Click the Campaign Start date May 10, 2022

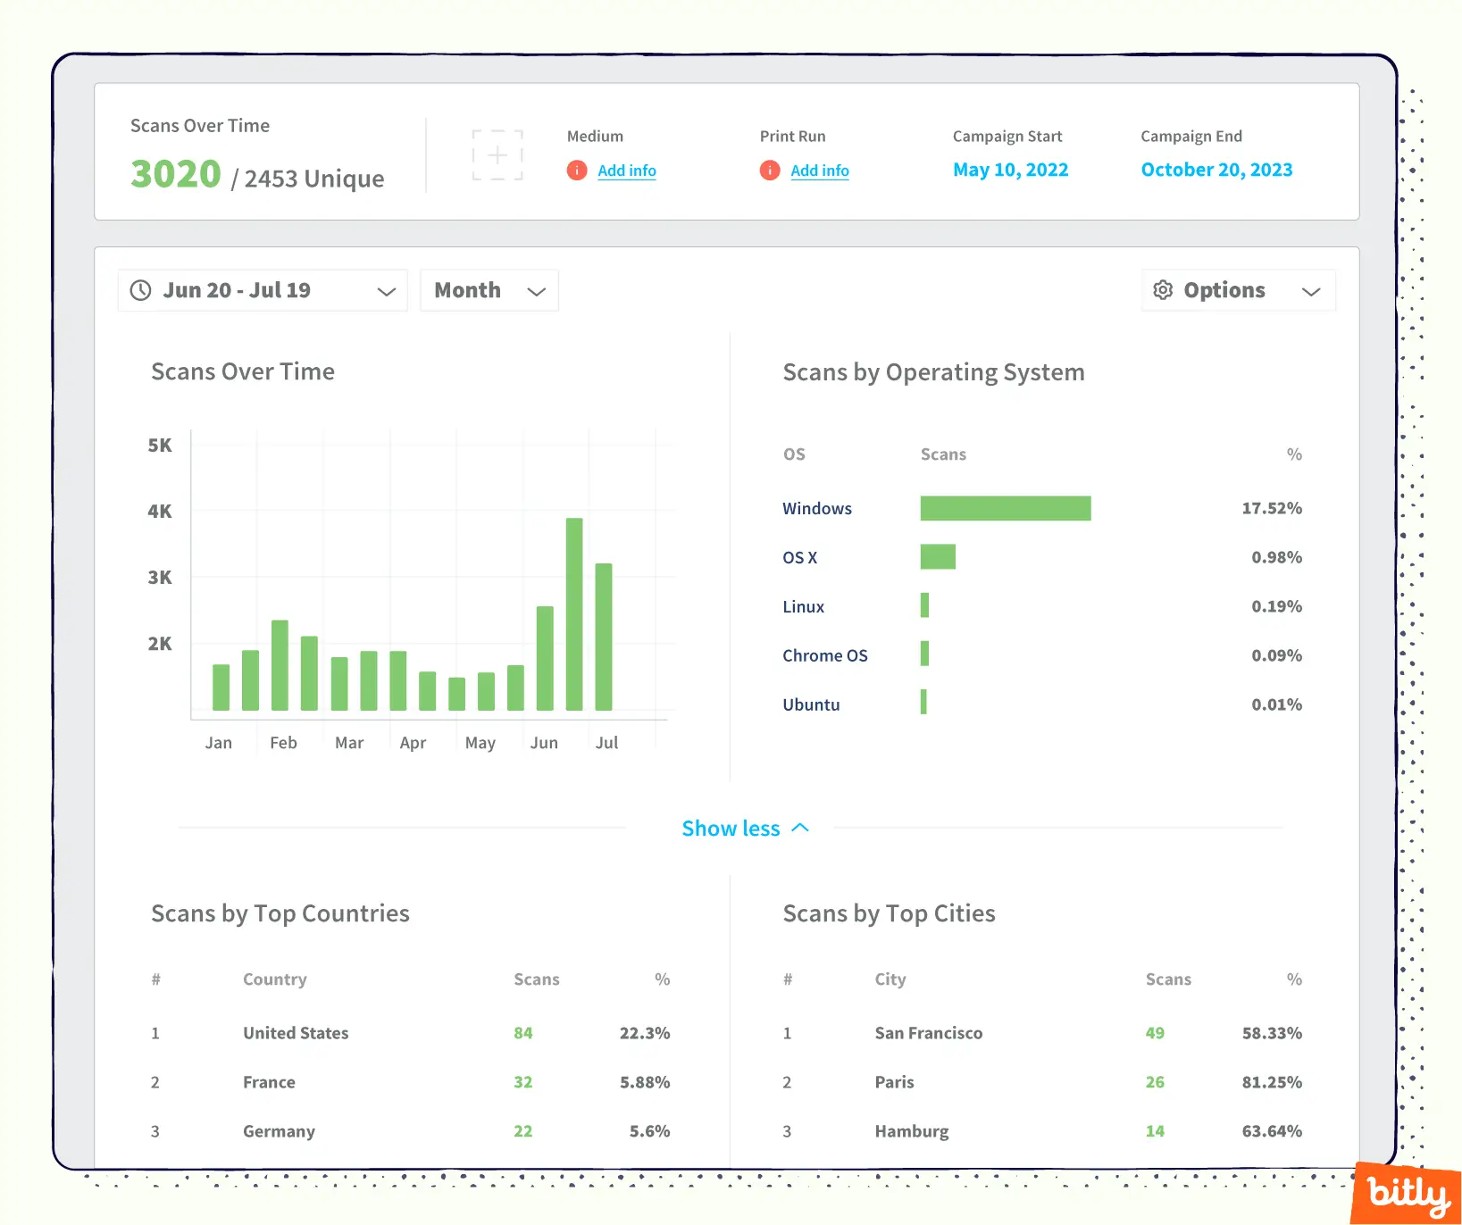(1010, 170)
